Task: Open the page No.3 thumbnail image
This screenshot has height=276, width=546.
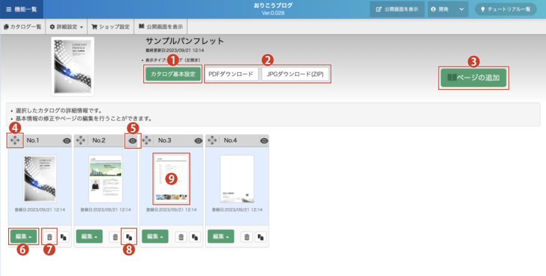Action: pyautogui.click(x=171, y=179)
